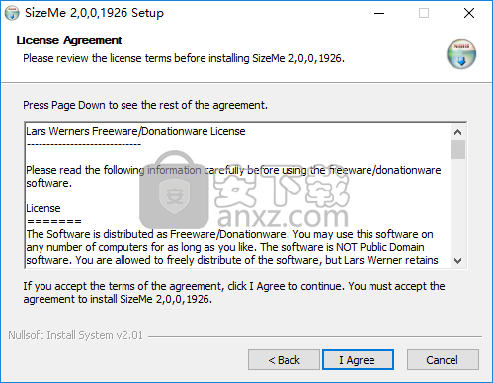Image resolution: width=493 pixels, height=383 pixels.
Task: Click the 'Lars Werners Freeware/Donationware License' line
Action: click(x=135, y=131)
